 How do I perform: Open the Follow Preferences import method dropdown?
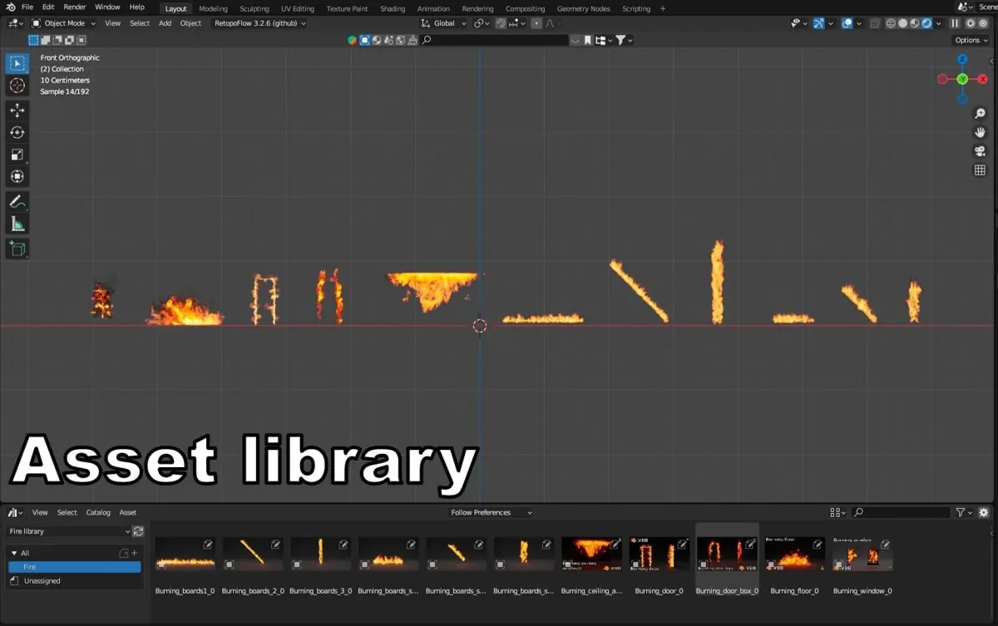(x=490, y=513)
